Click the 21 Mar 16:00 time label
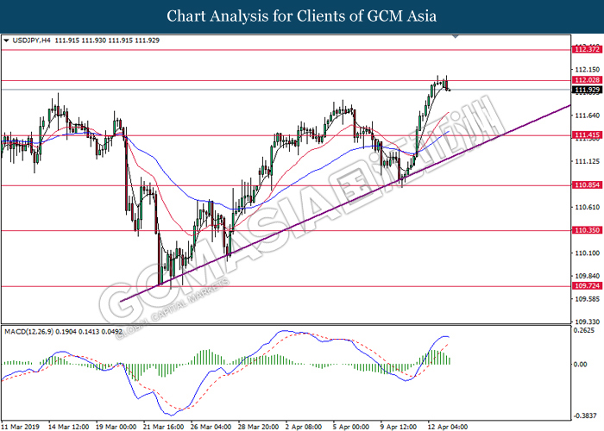 point(164,427)
